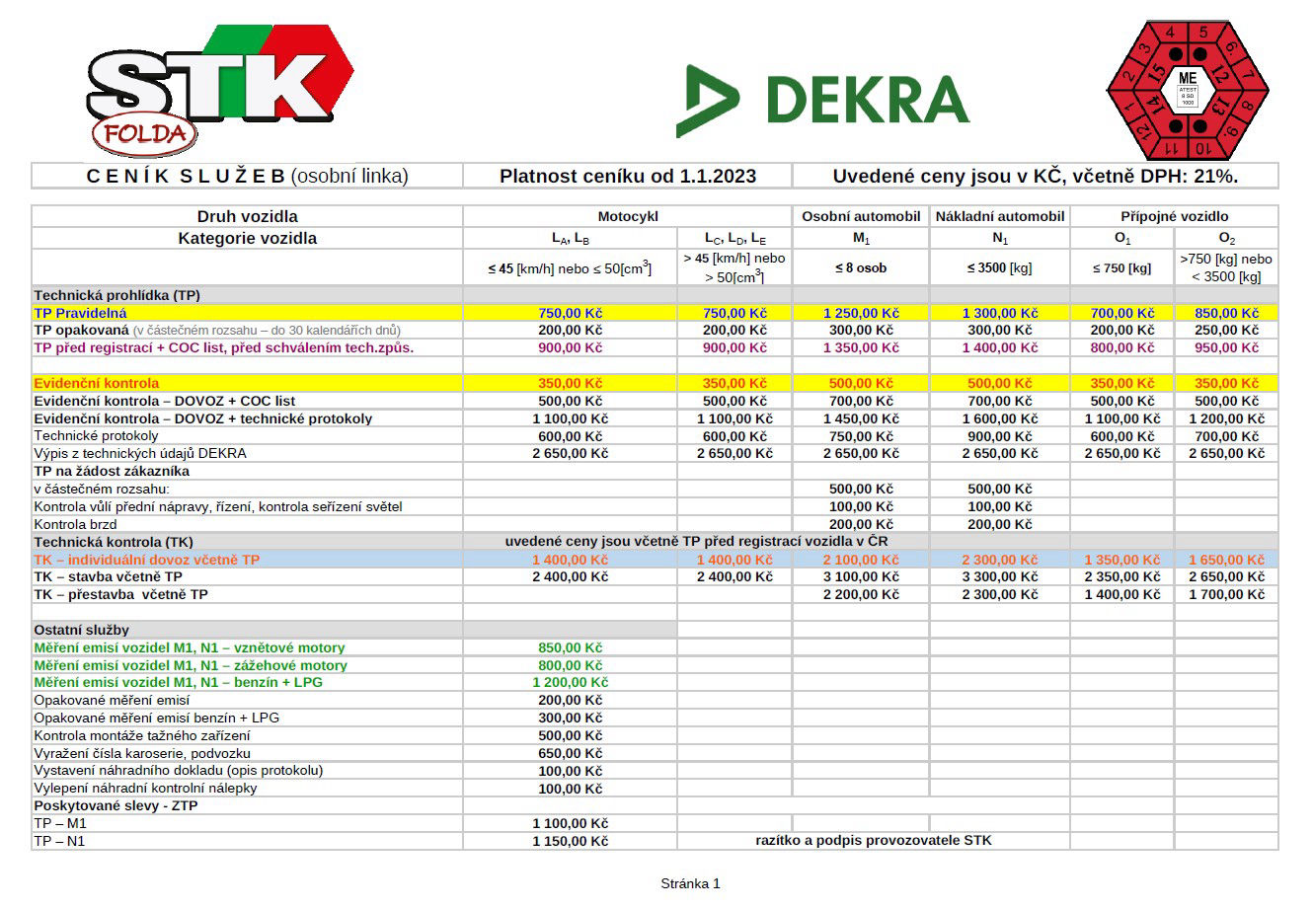This screenshot has height=909, width=1313.
Task: Click 'Opakované měření emisí benzín + LPG' label
Action: [157, 718]
